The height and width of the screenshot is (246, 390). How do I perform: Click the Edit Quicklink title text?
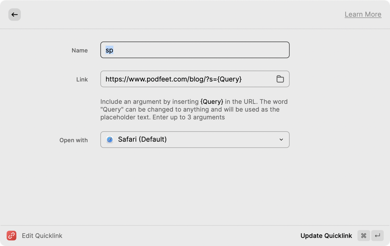coord(42,235)
